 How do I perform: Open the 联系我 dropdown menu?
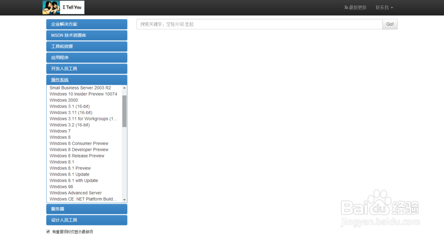[384, 8]
